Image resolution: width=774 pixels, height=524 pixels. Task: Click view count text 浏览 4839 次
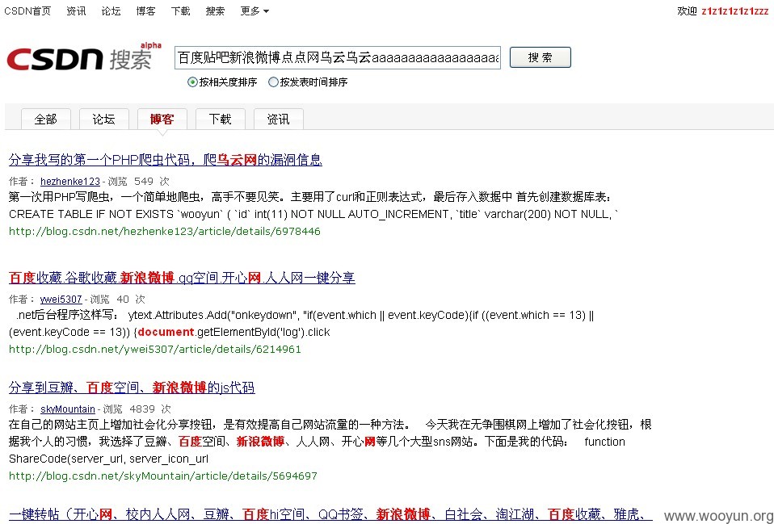(137, 409)
